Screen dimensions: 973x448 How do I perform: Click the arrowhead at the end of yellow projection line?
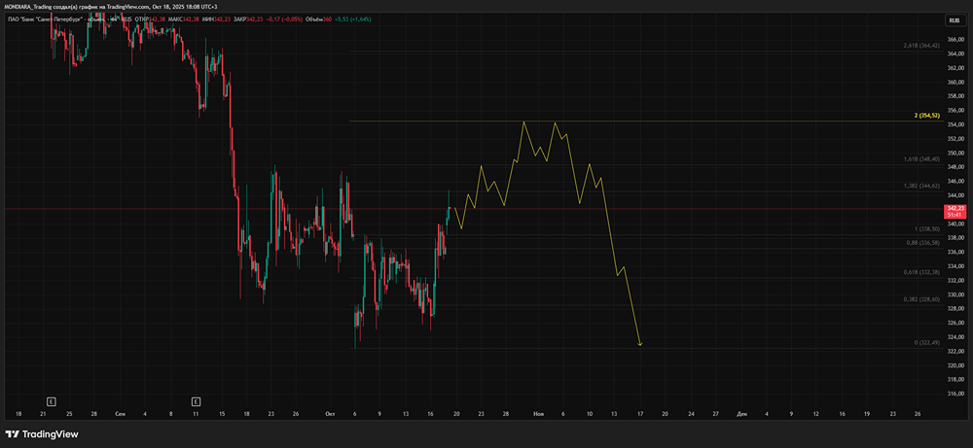[x=640, y=344]
